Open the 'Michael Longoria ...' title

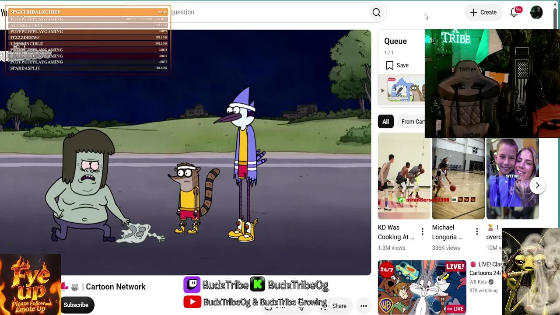tap(448, 232)
